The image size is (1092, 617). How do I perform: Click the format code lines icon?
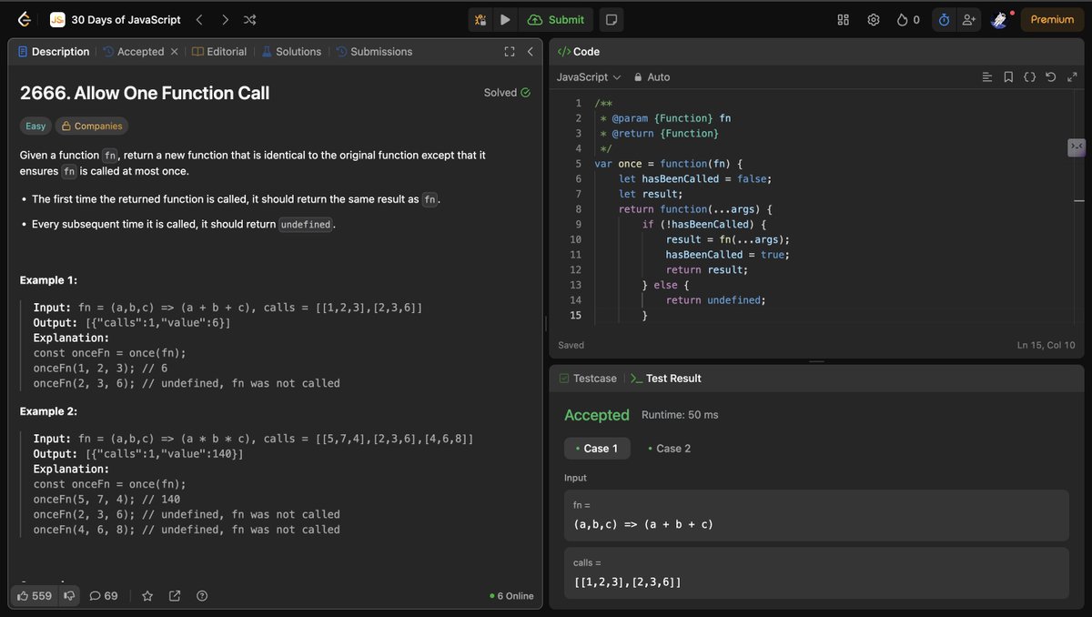click(987, 77)
